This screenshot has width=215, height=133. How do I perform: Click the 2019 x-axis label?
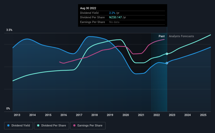[x=110, y=115]
